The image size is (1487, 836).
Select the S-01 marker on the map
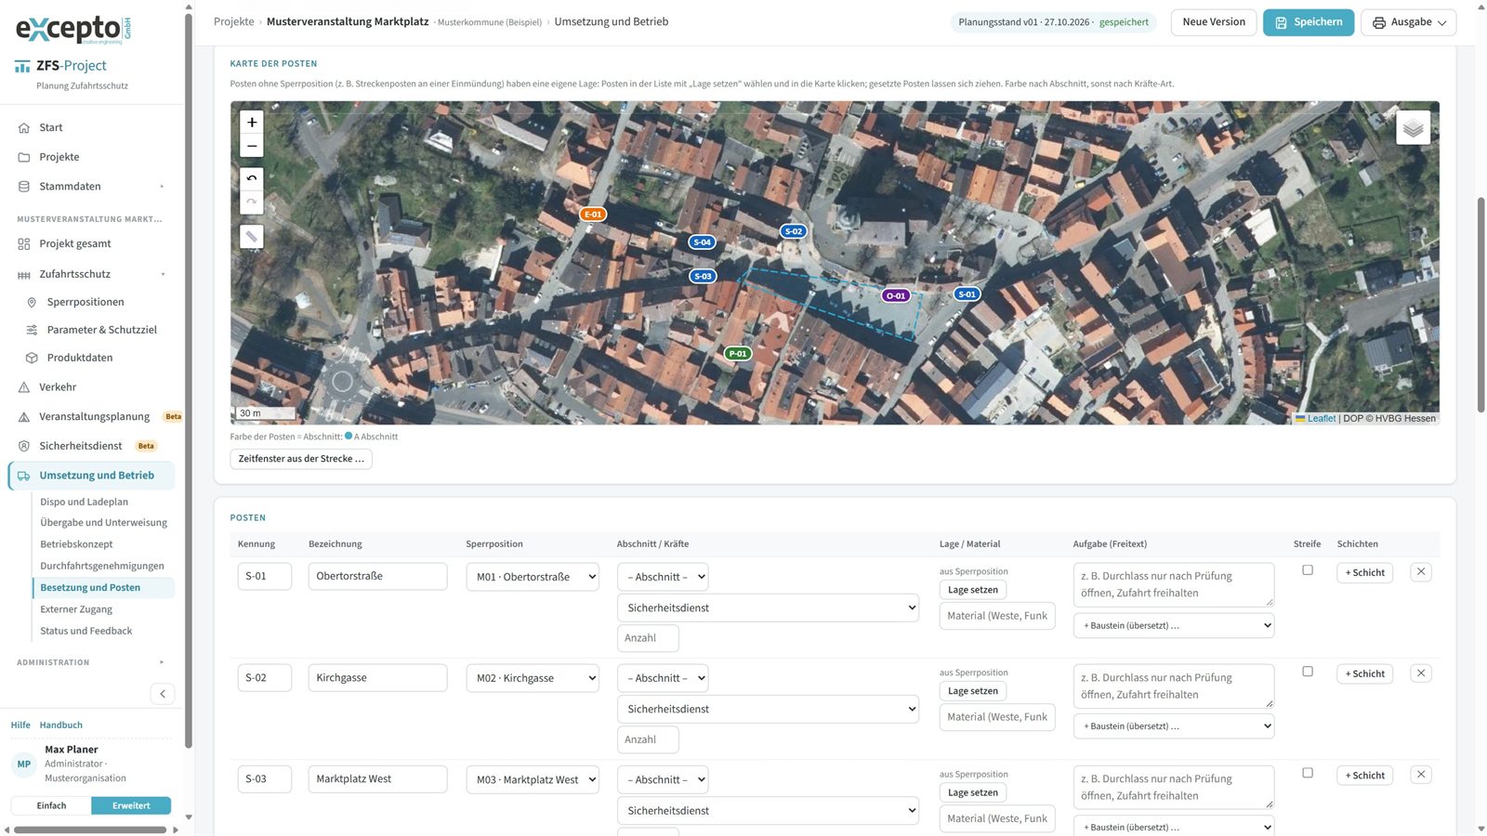[967, 294]
